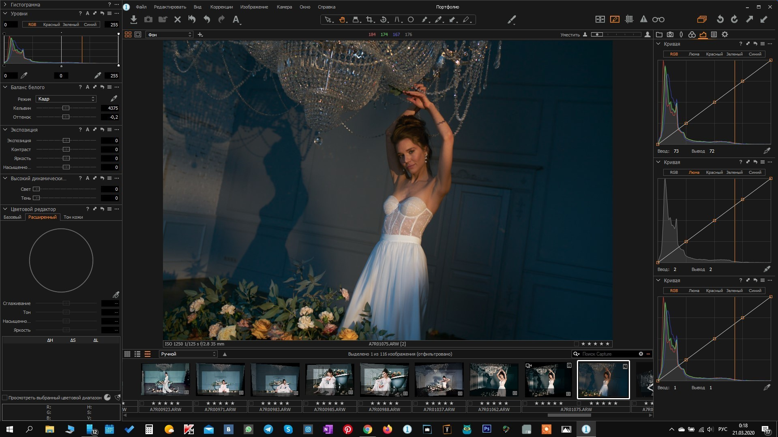778x437 pixels.
Task: Open the 'Фон' layer dropdown
Action: [x=169, y=35]
